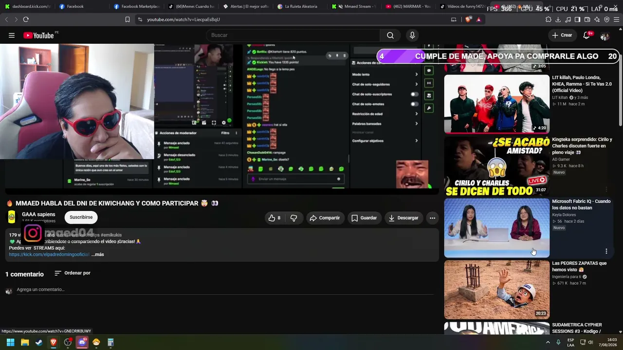Click the YouTube Buscar search field
The height and width of the screenshot is (350, 623).
(x=293, y=35)
